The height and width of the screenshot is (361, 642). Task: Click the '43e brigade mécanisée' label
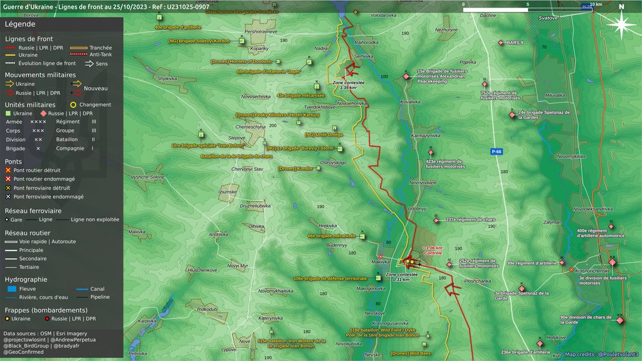(300, 95)
